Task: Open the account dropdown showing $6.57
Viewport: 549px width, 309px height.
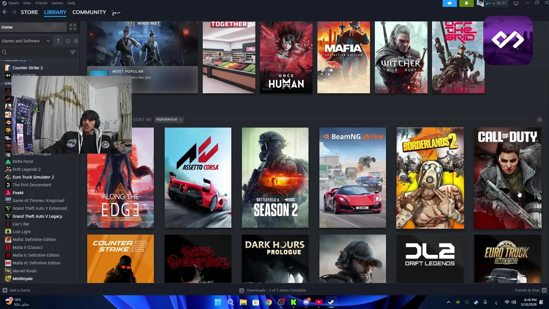Action: [x=492, y=3]
